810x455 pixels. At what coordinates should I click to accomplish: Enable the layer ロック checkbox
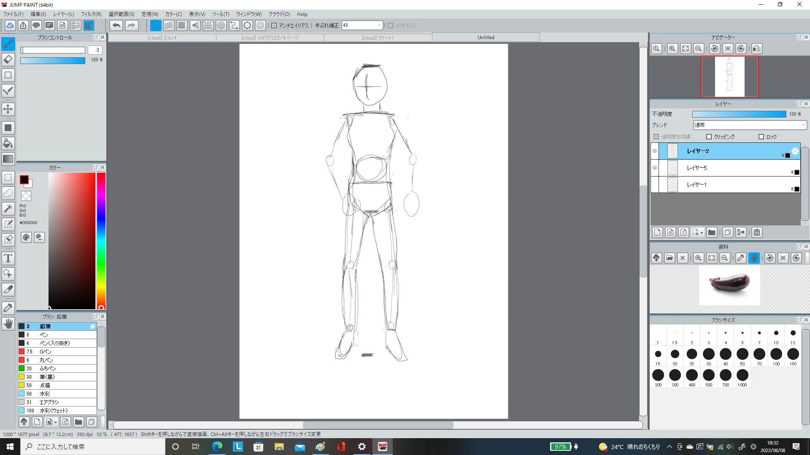pos(761,137)
